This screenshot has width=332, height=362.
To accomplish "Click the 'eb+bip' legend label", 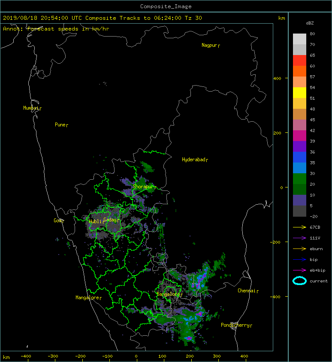I will (317, 270).
